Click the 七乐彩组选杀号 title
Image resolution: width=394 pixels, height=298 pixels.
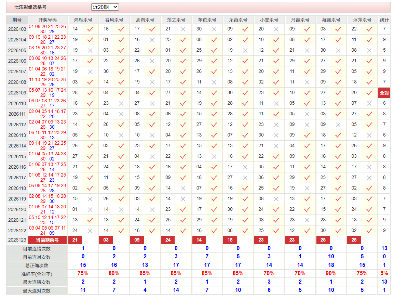click(x=30, y=7)
